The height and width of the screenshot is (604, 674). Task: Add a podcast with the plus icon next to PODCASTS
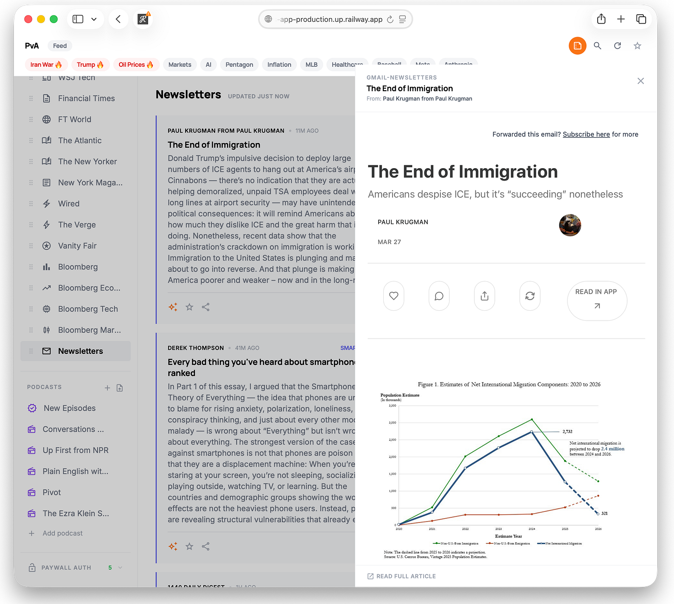click(x=107, y=388)
